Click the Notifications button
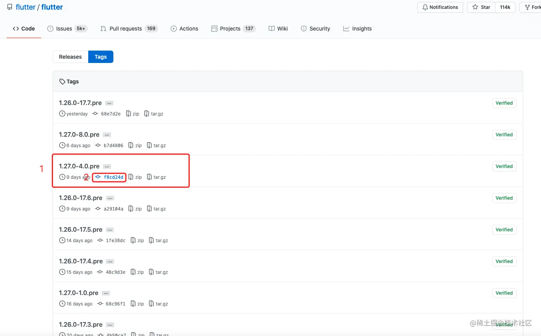541x336 pixels. point(440,7)
